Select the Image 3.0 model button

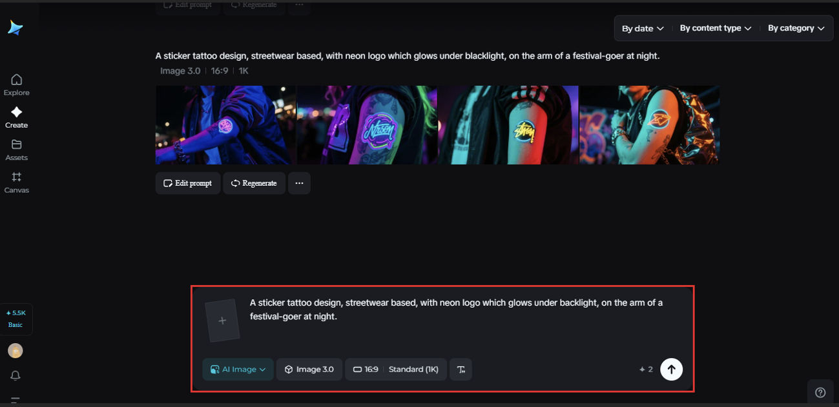pyautogui.click(x=309, y=370)
